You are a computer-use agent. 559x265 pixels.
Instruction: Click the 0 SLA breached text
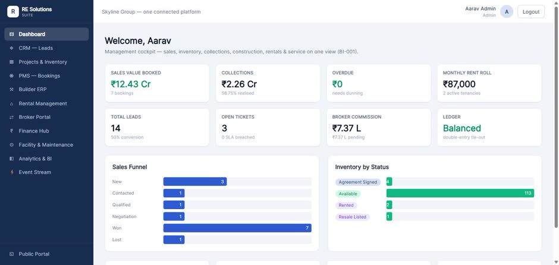pos(238,137)
